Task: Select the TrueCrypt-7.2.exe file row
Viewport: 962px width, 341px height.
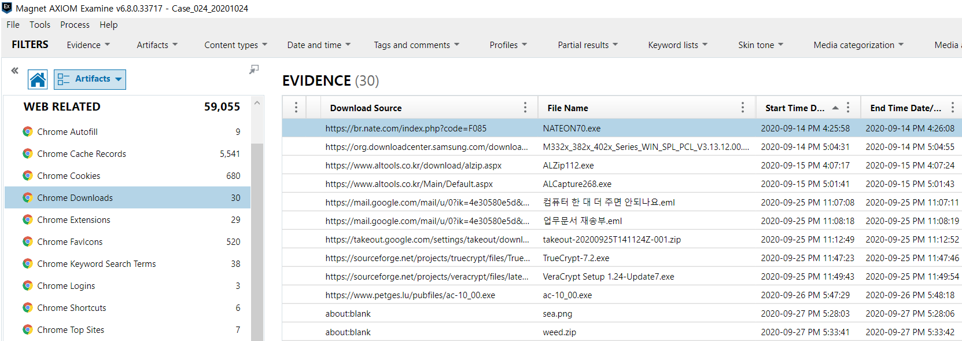Action: 622,258
